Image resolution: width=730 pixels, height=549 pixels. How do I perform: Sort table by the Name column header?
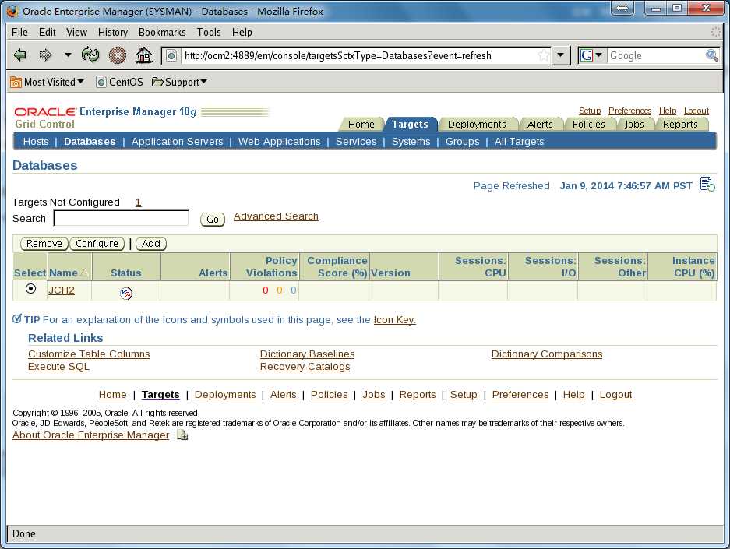tap(63, 273)
